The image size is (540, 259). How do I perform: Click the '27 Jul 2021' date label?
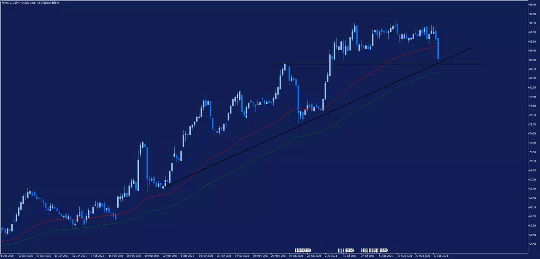pos(368,256)
